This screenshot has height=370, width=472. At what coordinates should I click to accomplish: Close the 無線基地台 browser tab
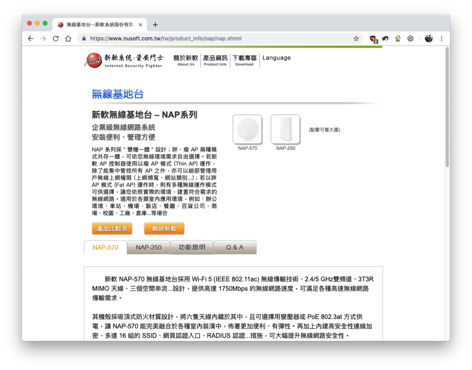pyautogui.click(x=140, y=25)
